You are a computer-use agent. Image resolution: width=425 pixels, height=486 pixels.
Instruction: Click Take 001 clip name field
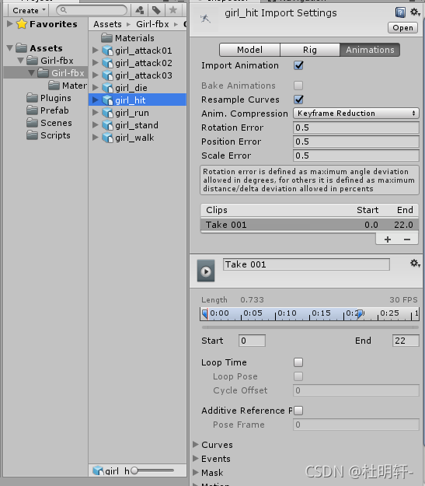(x=306, y=264)
